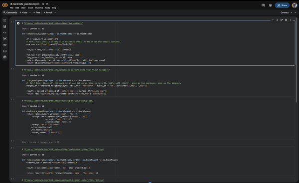Open the settings gear icon
The image size is (299, 183).
[x=271, y=5]
